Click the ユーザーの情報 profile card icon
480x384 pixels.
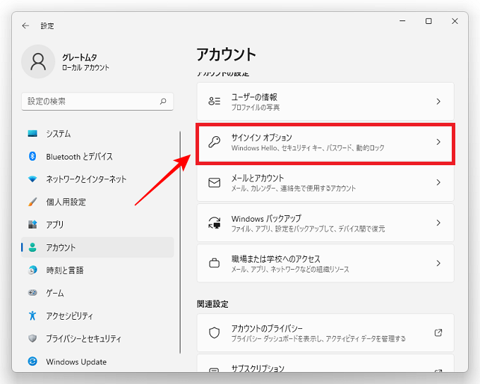215,101
